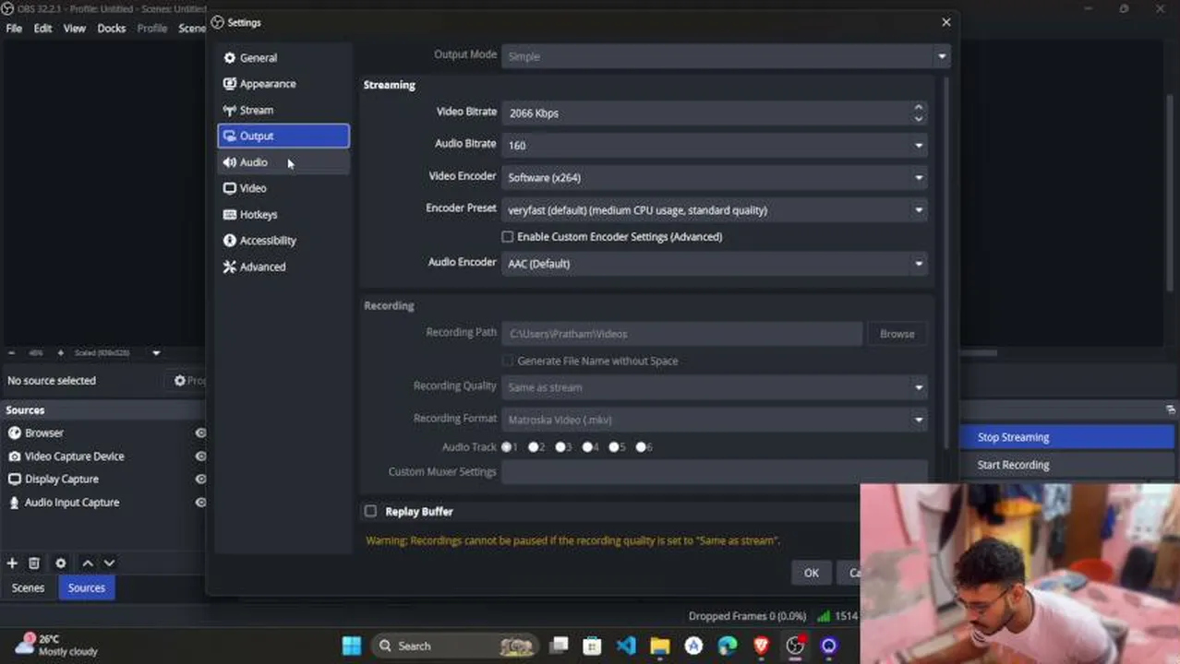Add a new source with plus icon
Image resolution: width=1180 pixels, height=664 pixels.
[x=12, y=563]
